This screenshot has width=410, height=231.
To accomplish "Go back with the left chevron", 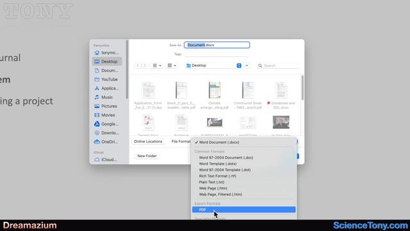I will pos(138,65).
